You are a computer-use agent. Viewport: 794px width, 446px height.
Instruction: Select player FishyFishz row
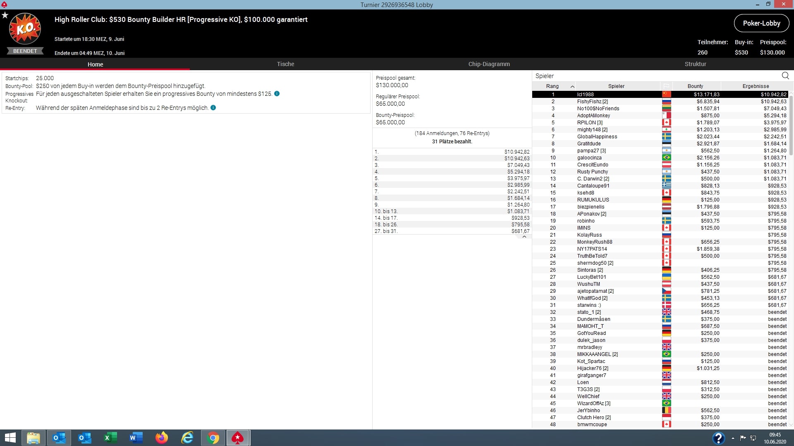coord(592,102)
